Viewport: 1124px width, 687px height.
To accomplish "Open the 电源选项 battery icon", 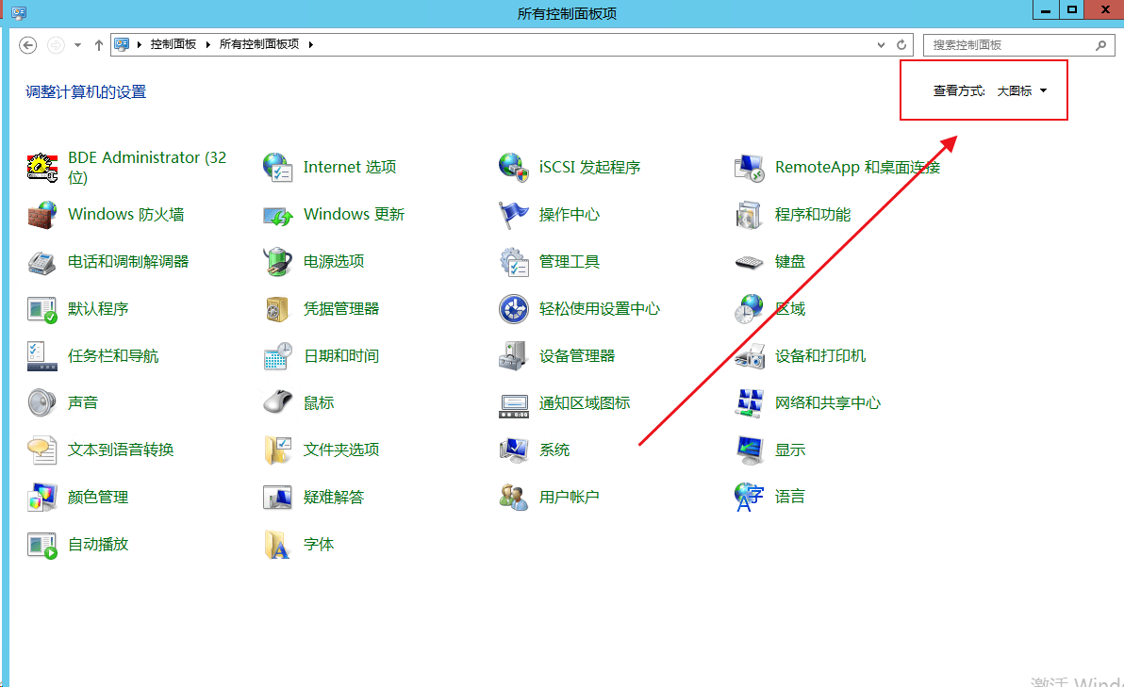I will click(x=277, y=261).
